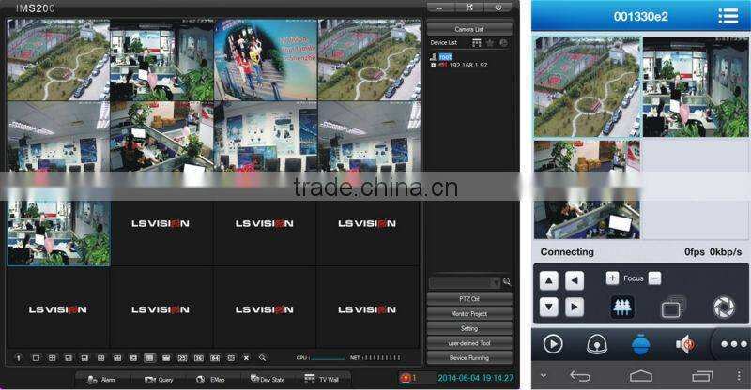Click the magnifier zoom icon in layout bar

(263, 358)
